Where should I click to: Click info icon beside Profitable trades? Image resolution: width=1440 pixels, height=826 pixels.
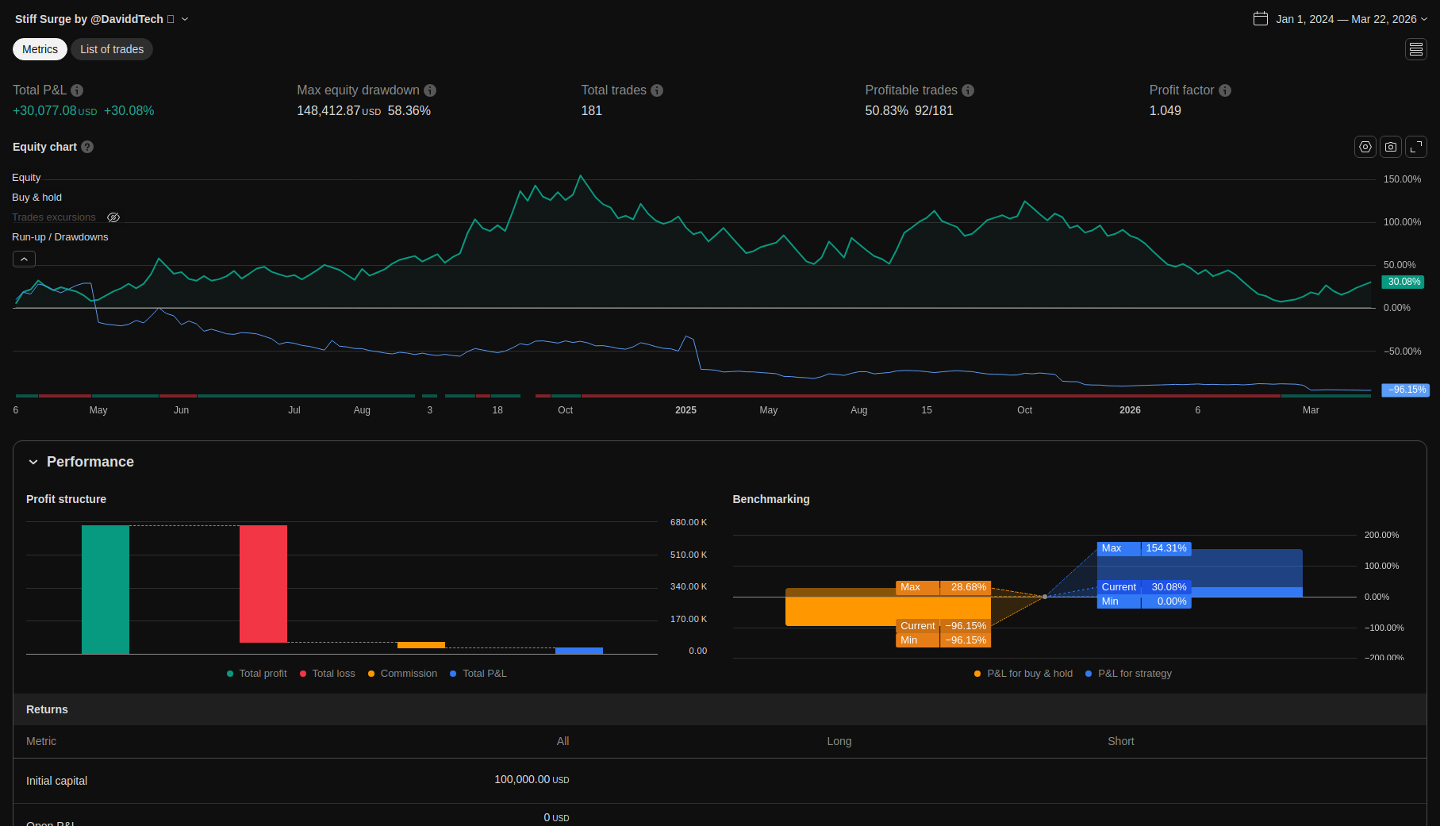968,90
